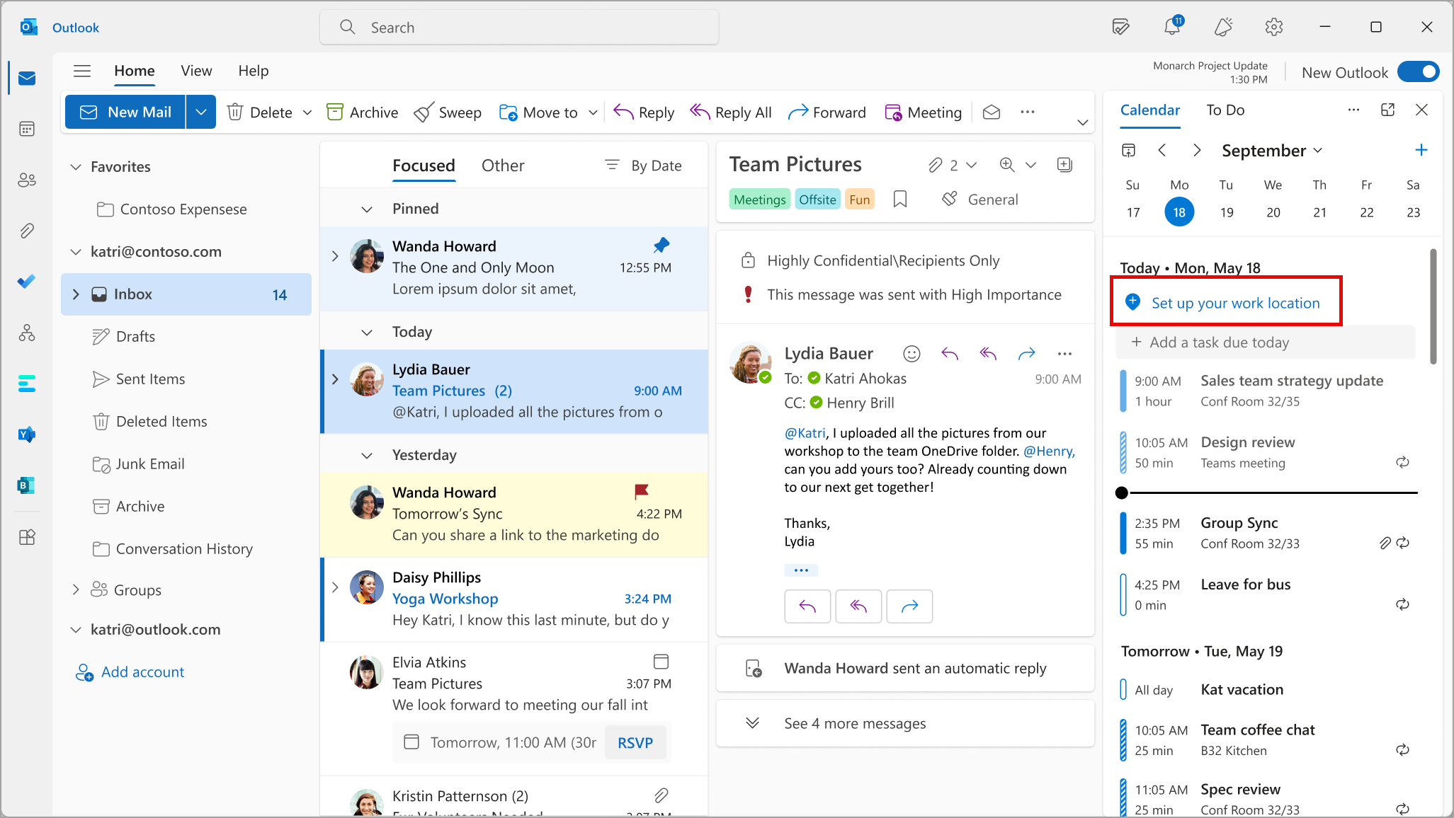Open Calendar from left sidebar
Image resolution: width=1454 pixels, height=818 pixels.
tap(27, 129)
